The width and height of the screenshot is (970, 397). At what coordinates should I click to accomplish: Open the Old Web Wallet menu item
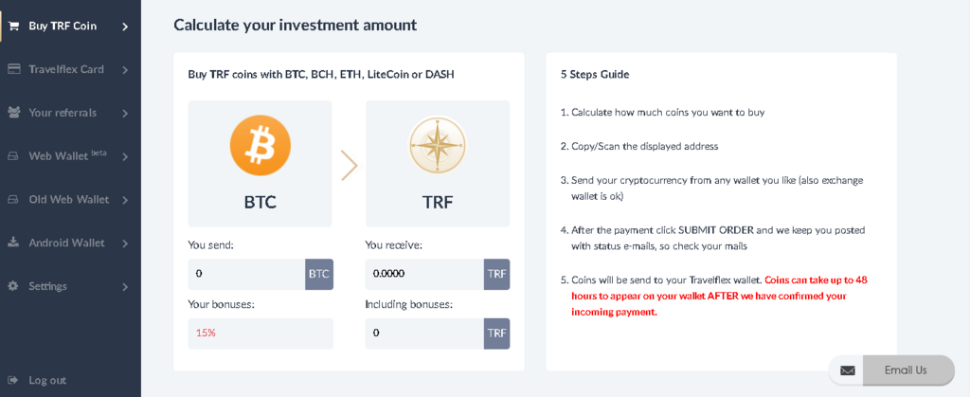coord(70,200)
